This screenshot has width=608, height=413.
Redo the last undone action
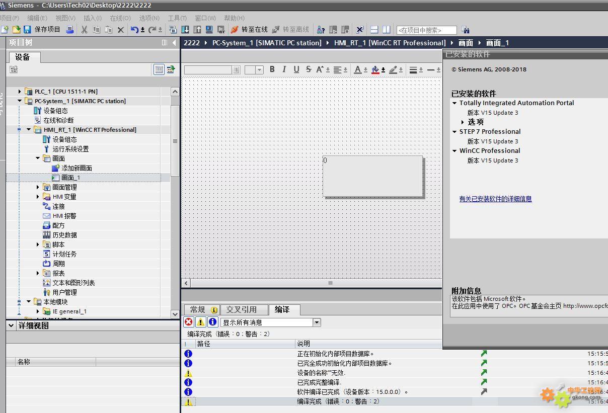coord(153,30)
